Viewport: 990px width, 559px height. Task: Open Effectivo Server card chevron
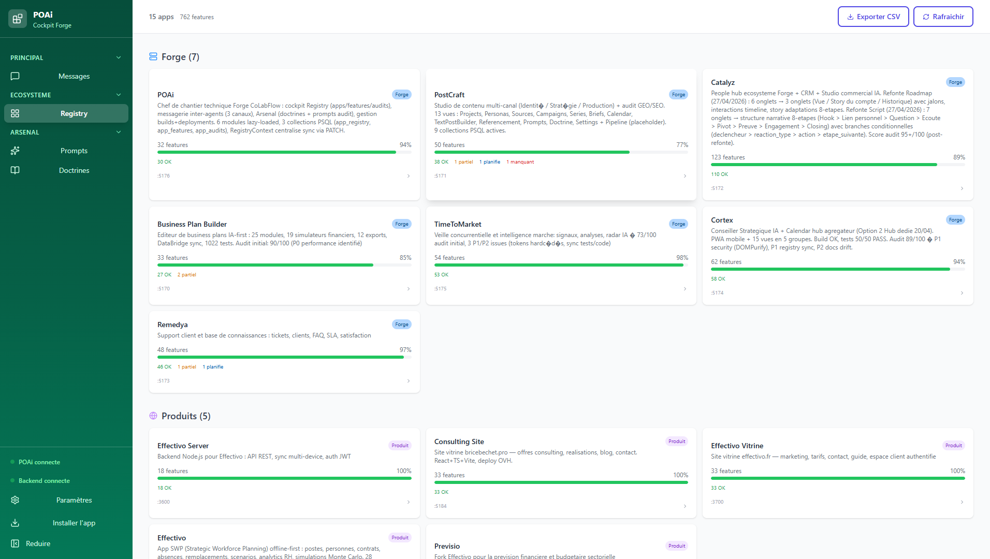click(409, 502)
